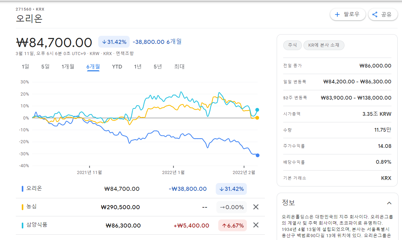Click the ↓31.42% badge in 오리온 row
The image size is (402, 240).
tap(231, 189)
